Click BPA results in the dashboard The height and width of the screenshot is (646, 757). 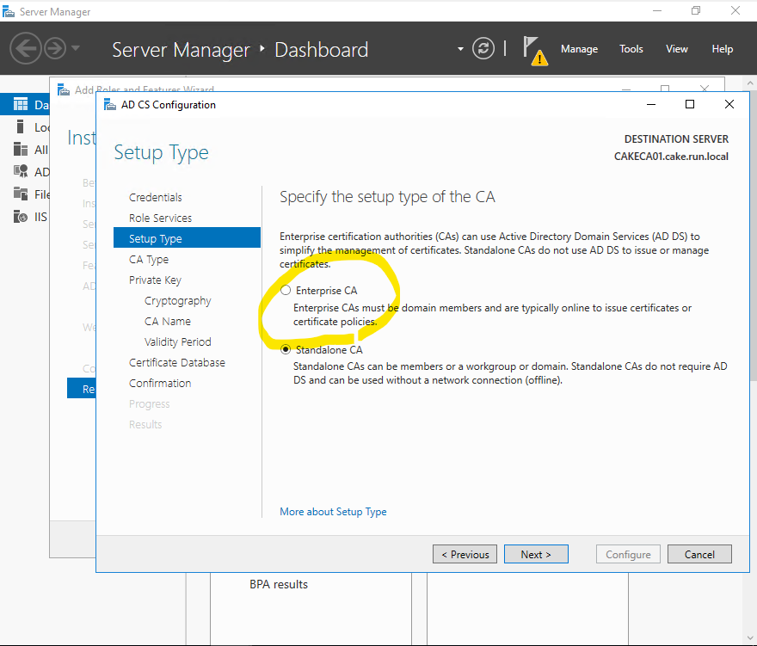pyautogui.click(x=279, y=584)
